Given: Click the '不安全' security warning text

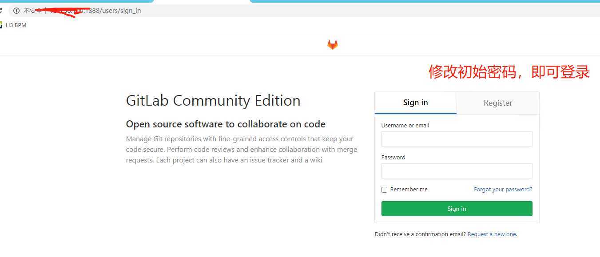Looking at the screenshot, I should coord(32,10).
